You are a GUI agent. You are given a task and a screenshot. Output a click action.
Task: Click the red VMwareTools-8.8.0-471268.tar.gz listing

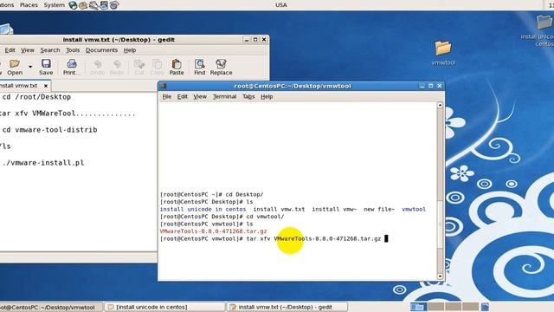[214, 231]
